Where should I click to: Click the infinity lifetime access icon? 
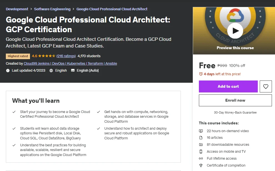(201, 159)
